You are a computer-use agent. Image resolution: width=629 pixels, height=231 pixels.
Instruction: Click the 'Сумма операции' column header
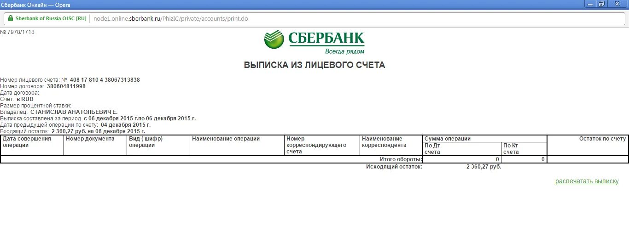click(484, 139)
